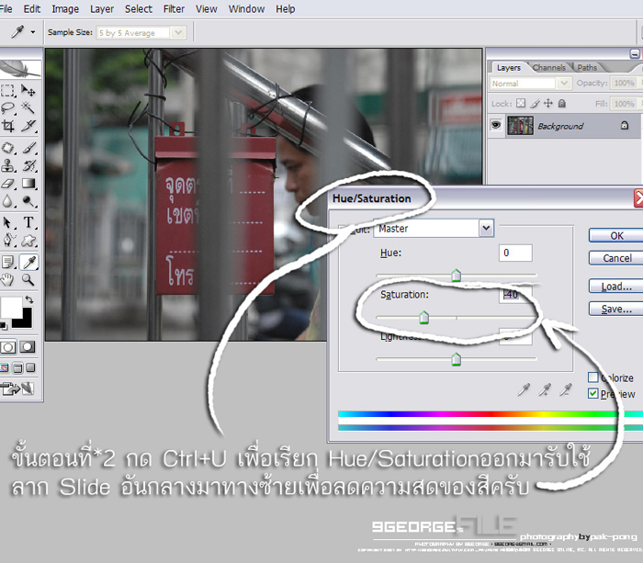Open the Window menu
This screenshot has width=643, height=563.
(246, 8)
